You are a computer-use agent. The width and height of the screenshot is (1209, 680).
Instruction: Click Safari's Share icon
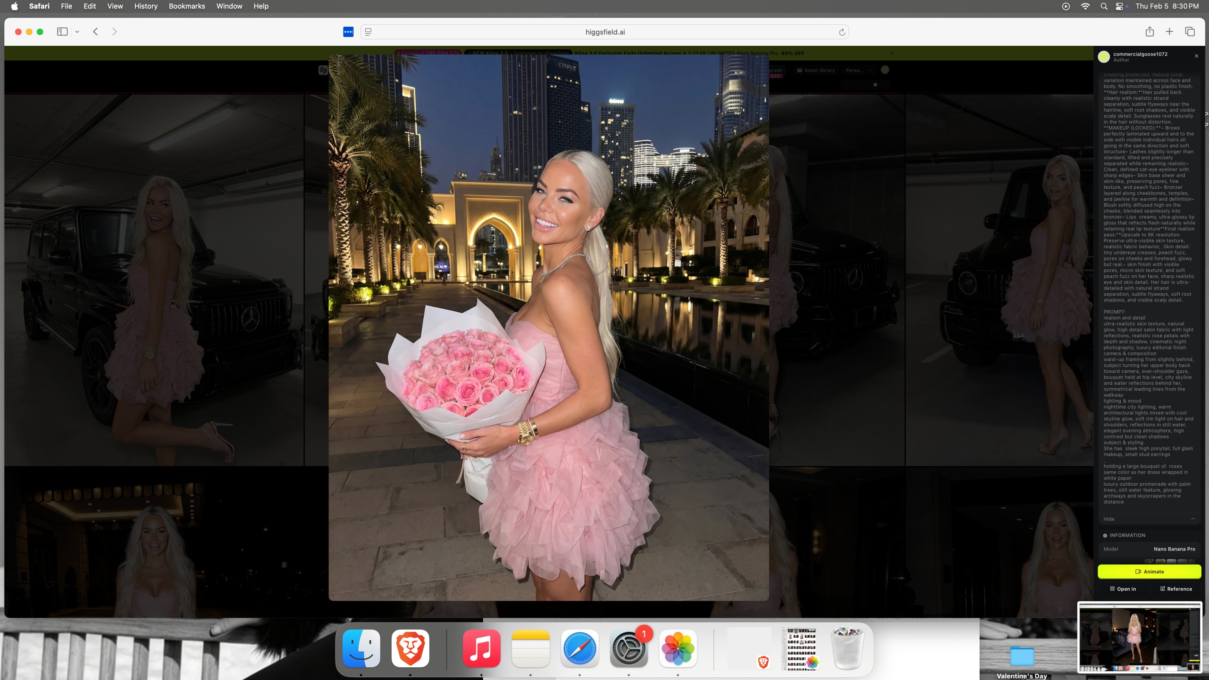(x=1149, y=32)
